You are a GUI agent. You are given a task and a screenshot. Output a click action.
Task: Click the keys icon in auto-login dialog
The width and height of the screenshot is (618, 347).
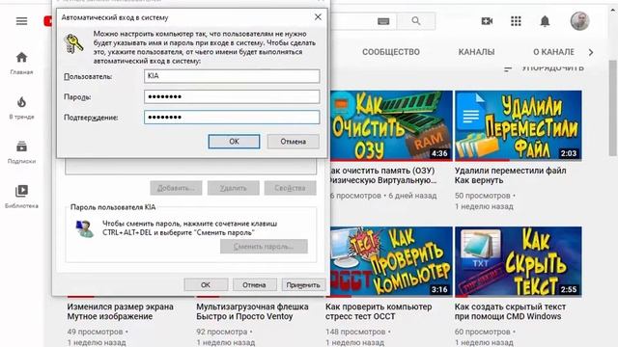(x=73, y=43)
